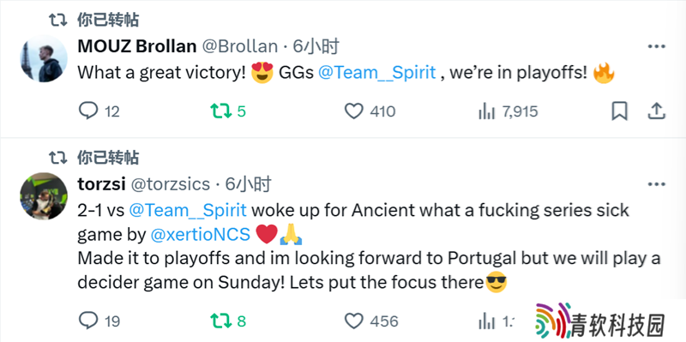
Task: View analytics for Brollan's tweet
Action: pyautogui.click(x=508, y=111)
